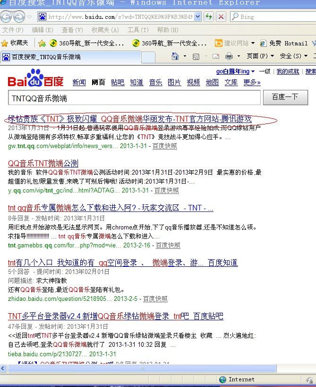Click the RSS feeds icon

[x=196, y=57]
